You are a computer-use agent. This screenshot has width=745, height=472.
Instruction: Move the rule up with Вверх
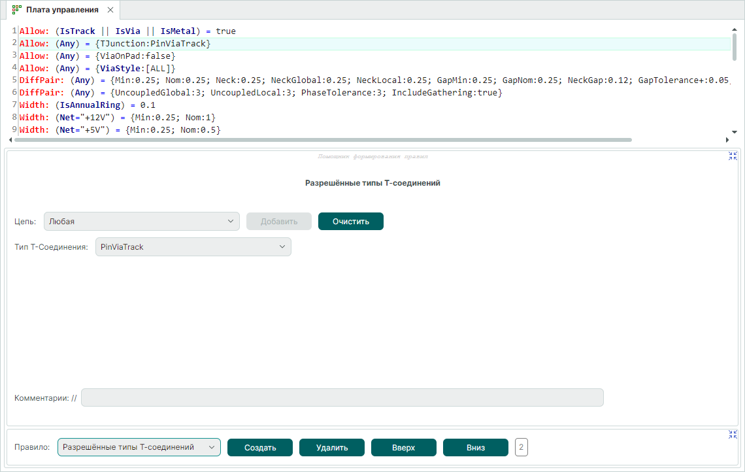click(x=403, y=447)
